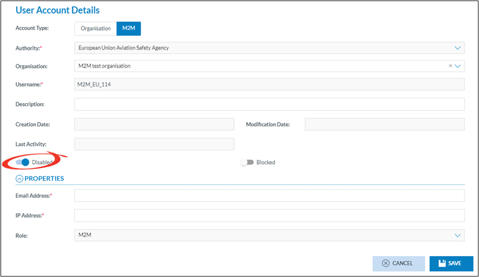Focus the IP Address input box
The image size is (479, 277).
(269, 216)
